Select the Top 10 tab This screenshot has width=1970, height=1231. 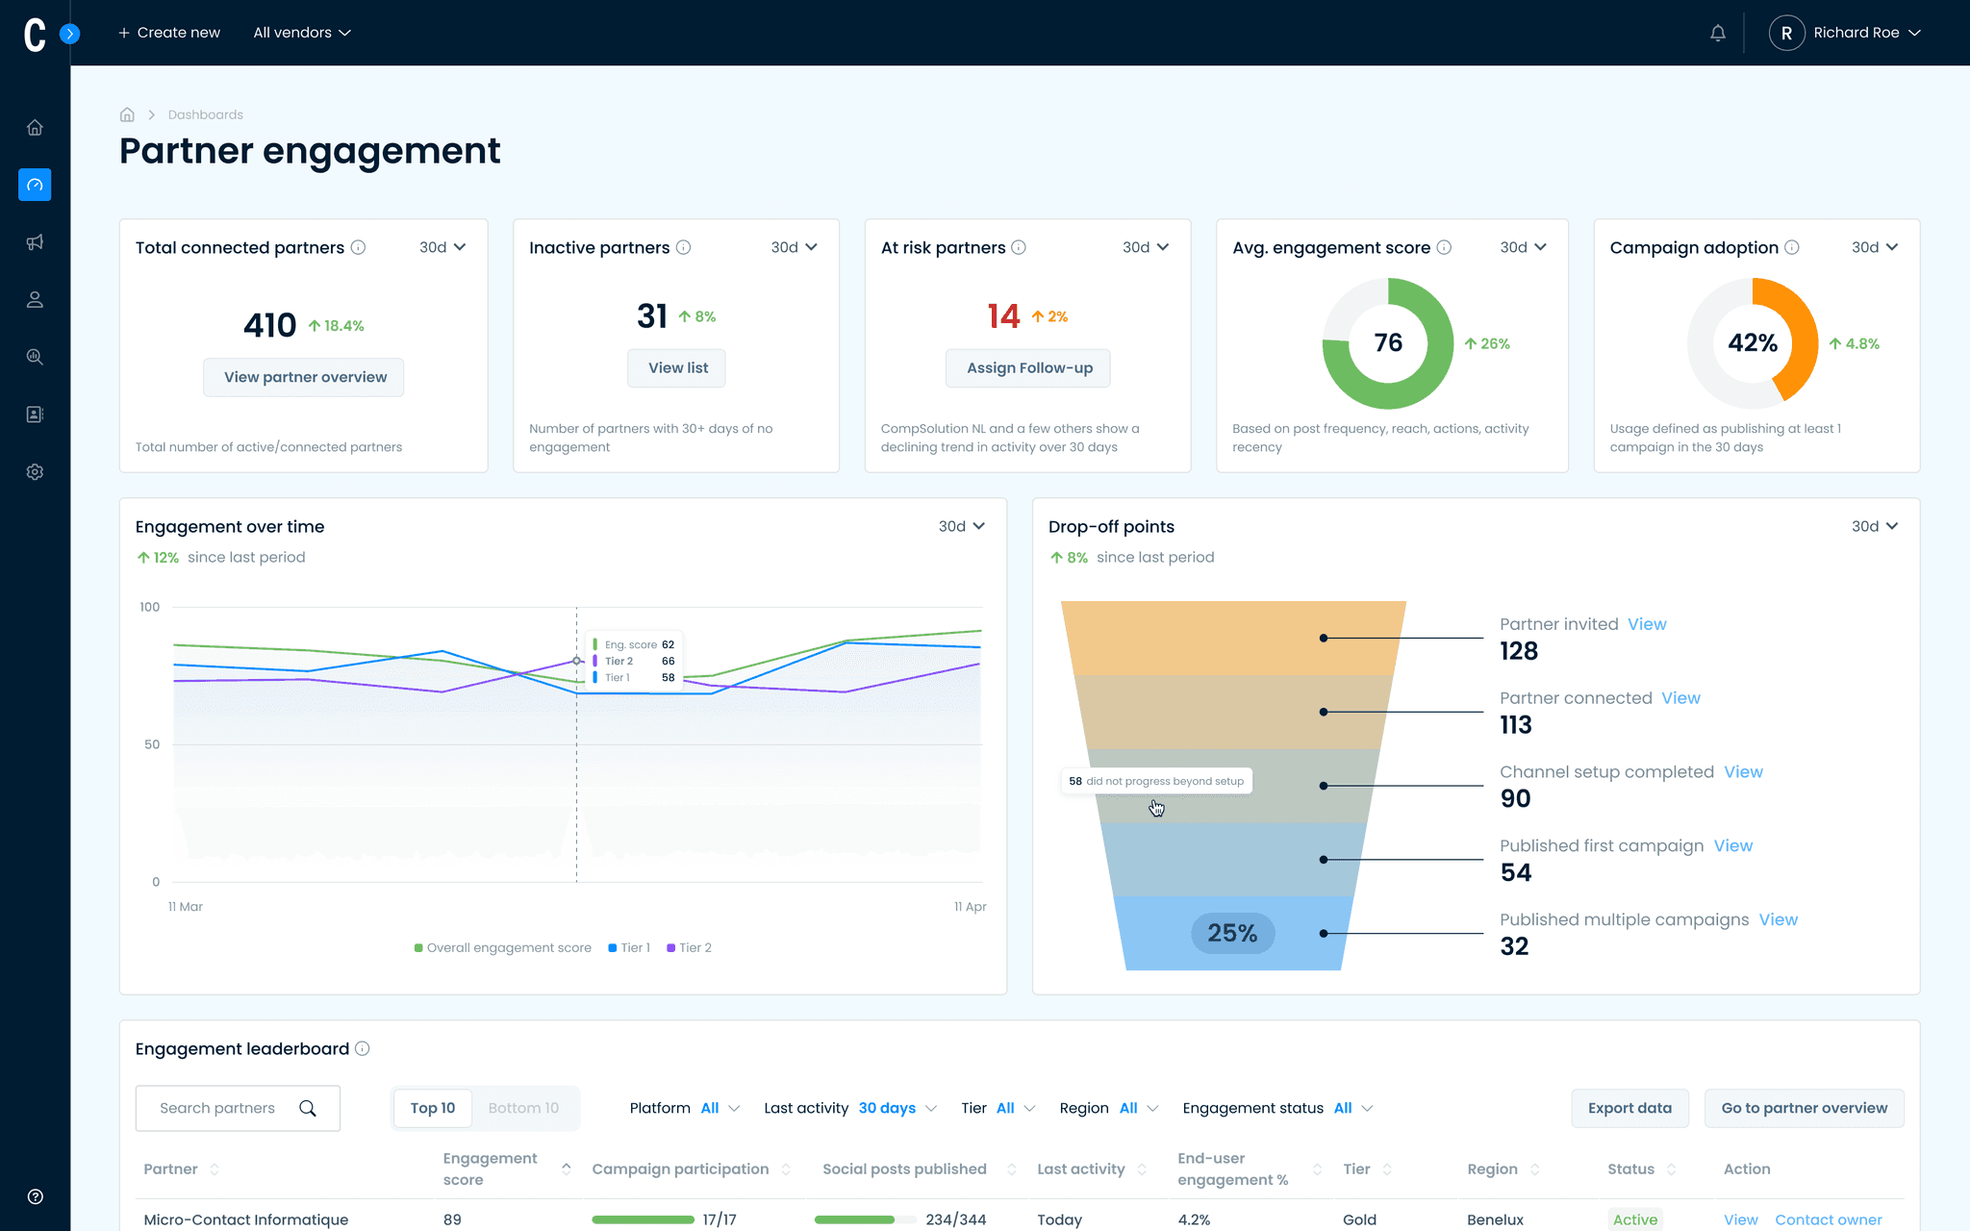pyautogui.click(x=433, y=1108)
